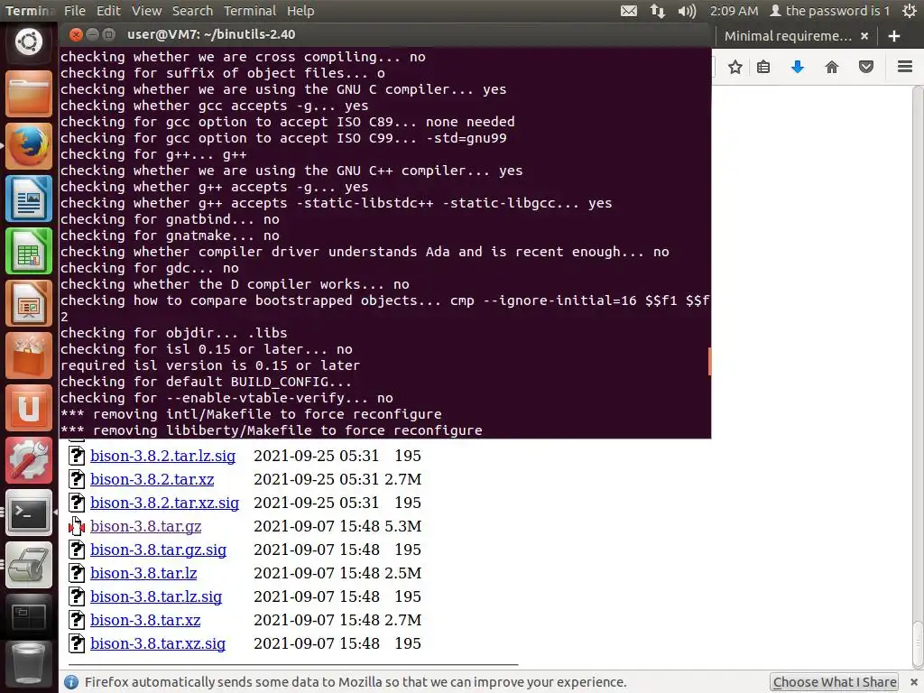This screenshot has width=924, height=693.
Task: Click terminal title user@VM7: ~/binutils-2.40
Action: [x=211, y=35]
